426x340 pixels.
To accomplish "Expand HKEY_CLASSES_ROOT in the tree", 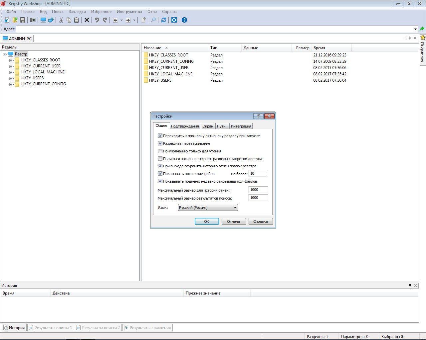I will click(11, 60).
